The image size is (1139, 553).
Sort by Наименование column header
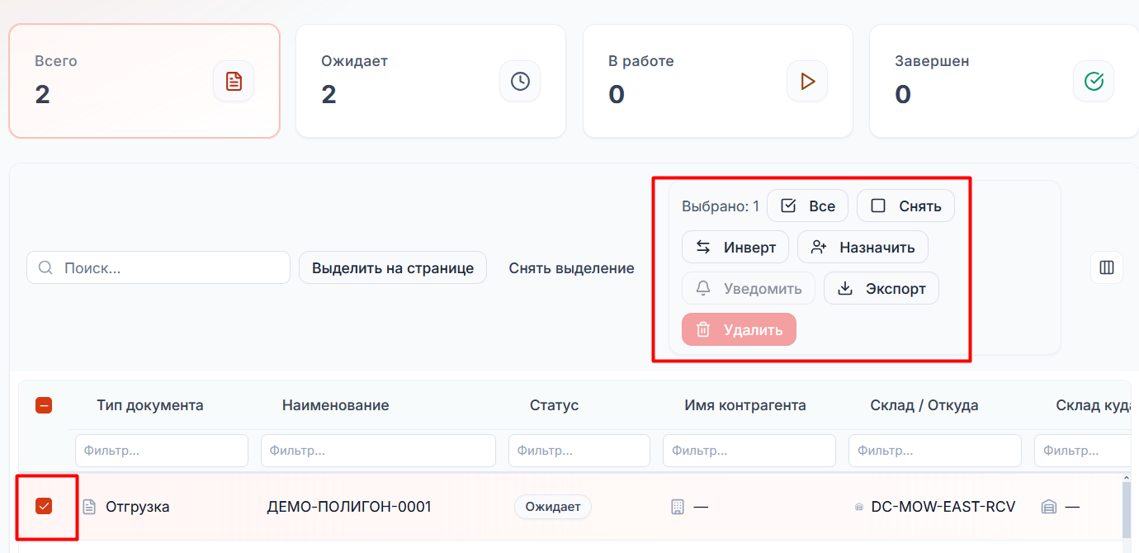point(336,405)
